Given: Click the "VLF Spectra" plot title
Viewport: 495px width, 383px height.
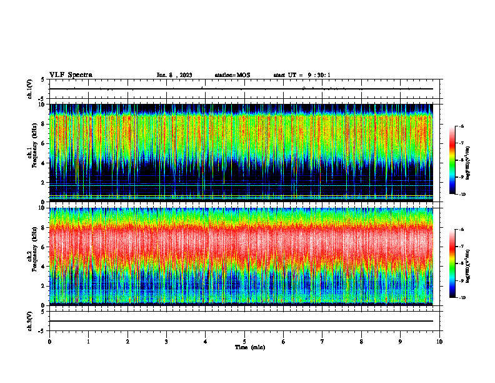Looking at the screenshot, I should pyautogui.click(x=71, y=75).
